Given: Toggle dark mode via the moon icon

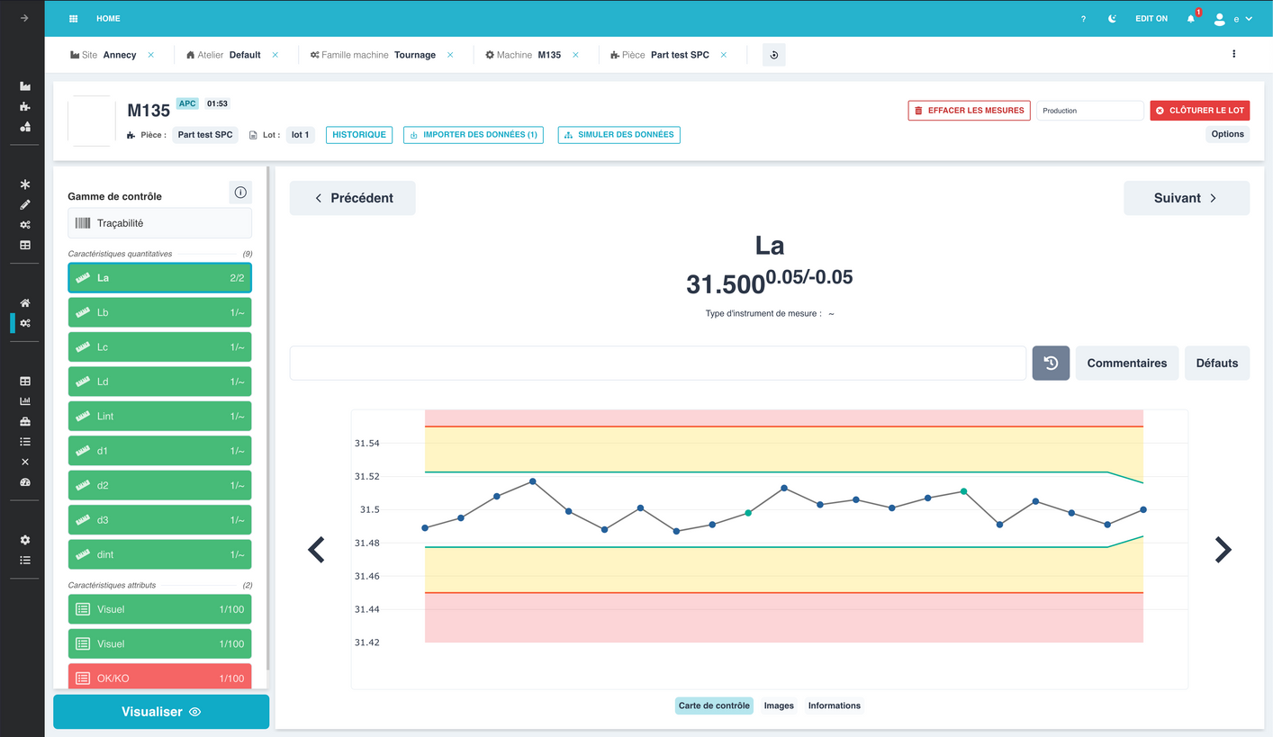Looking at the screenshot, I should tap(1113, 19).
